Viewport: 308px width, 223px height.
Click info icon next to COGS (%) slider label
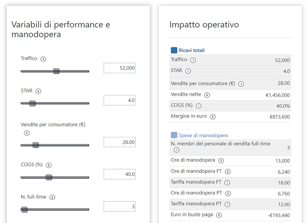pyautogui.click(x=48, y=165)
